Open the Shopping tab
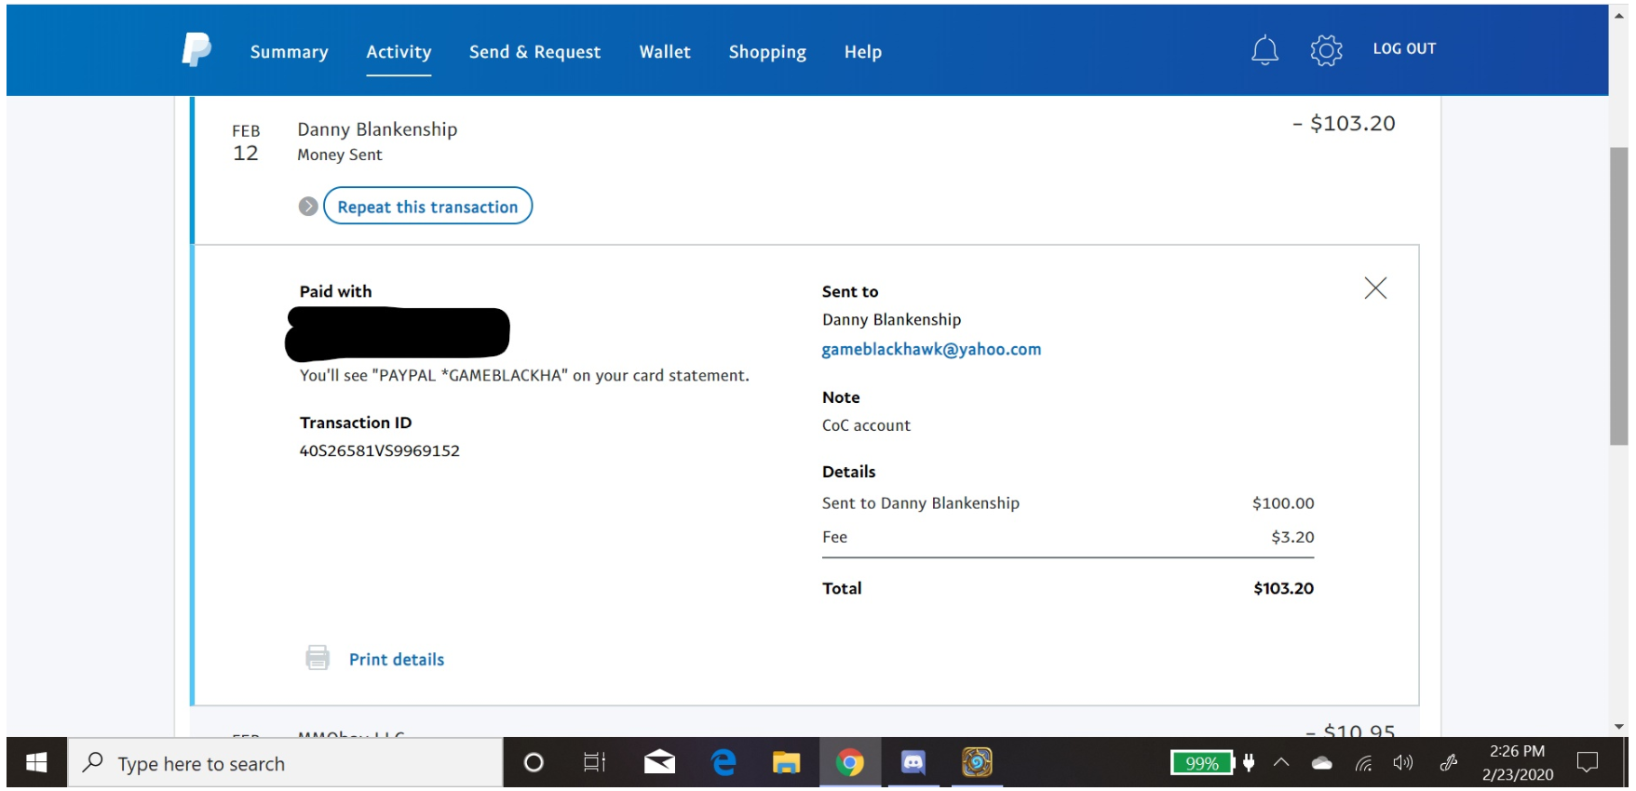 click(767, 52)
